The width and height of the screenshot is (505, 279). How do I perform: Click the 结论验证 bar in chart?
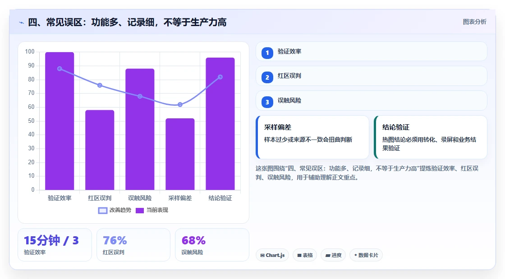[x=220, y=124]
